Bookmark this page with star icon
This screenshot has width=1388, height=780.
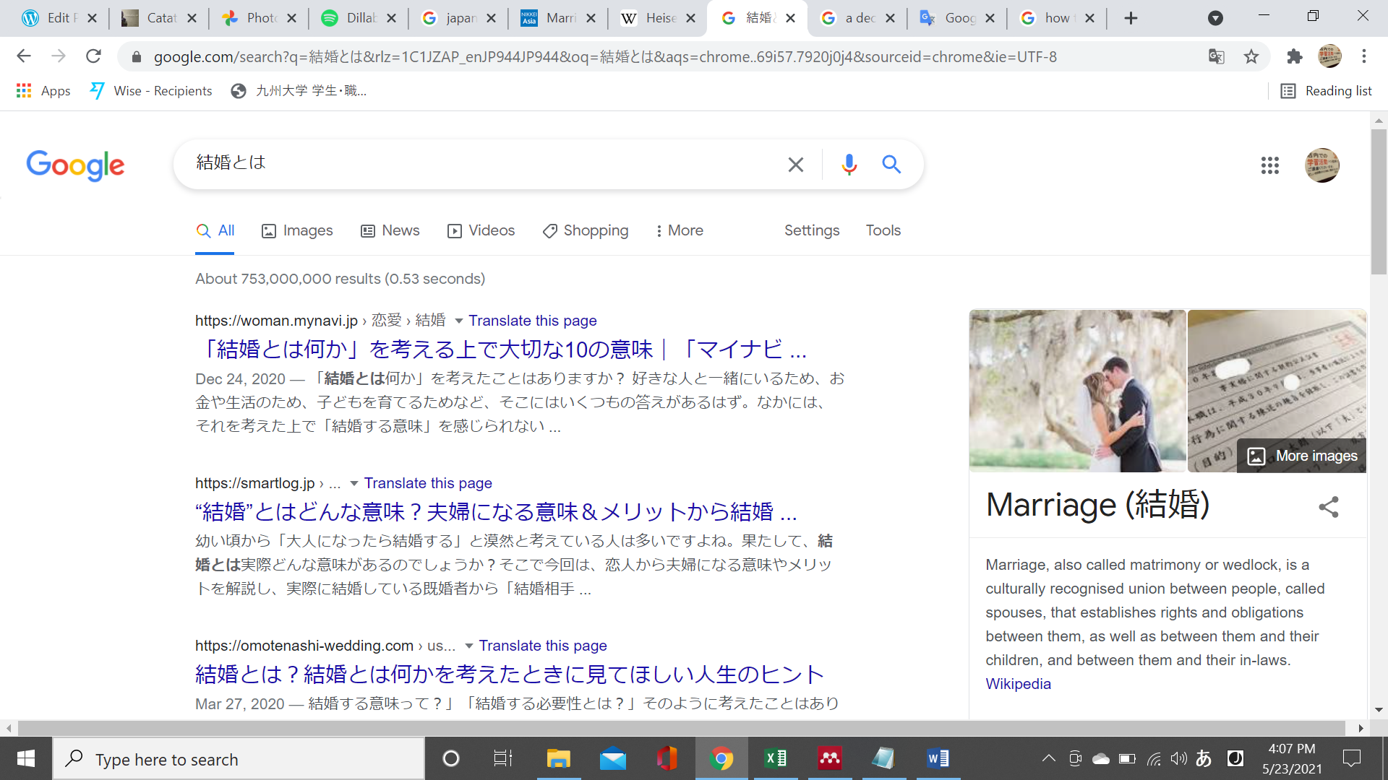coord(1251,56)
